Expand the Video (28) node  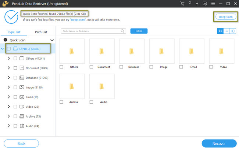tap(9, 107)
